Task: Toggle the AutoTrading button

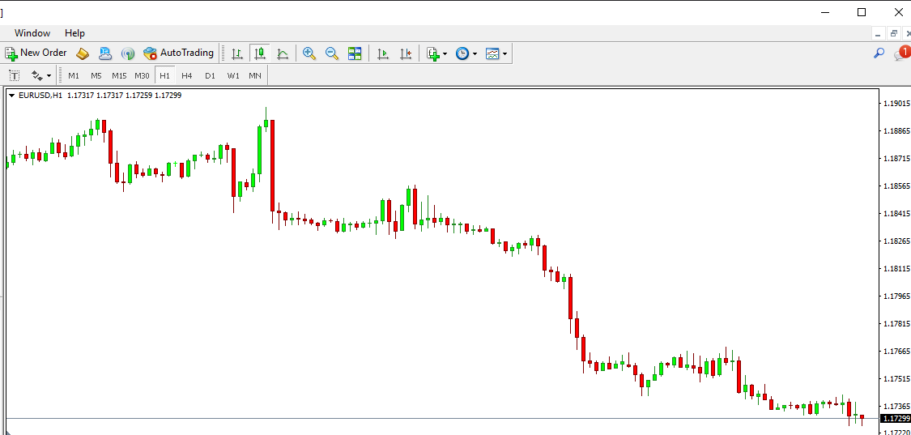Action: 179,53
